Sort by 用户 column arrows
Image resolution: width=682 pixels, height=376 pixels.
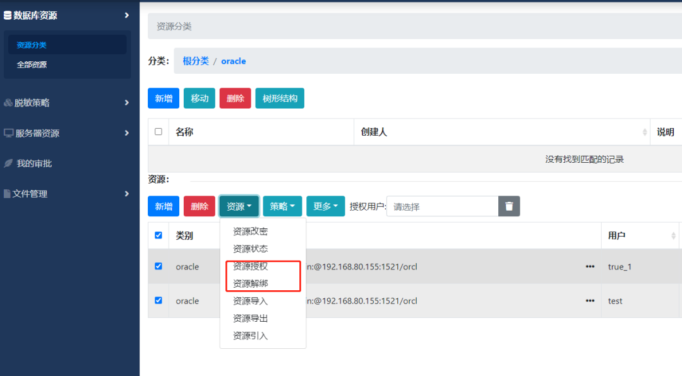673,235
